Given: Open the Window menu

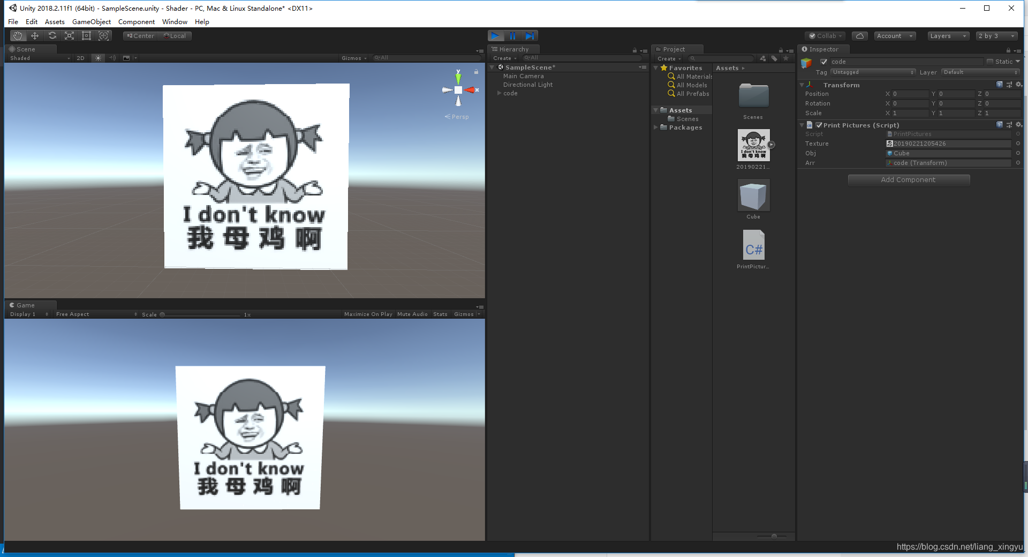Looking at the screenshot, I should 175,22.
